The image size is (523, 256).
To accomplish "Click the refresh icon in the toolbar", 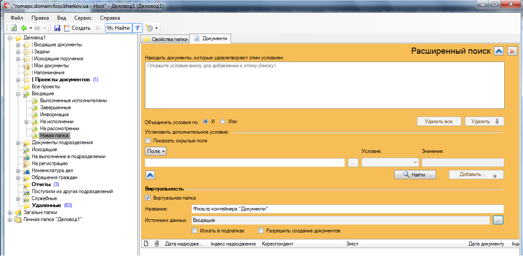I will [x=14, y=28].
